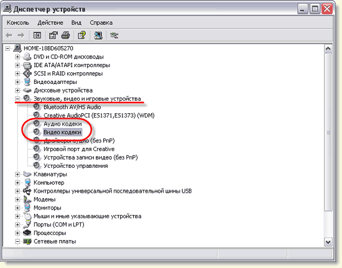This screenshot has width=342, height=268.
Task: Click the scrollbar up arrow
Action: tap(328, 49)
